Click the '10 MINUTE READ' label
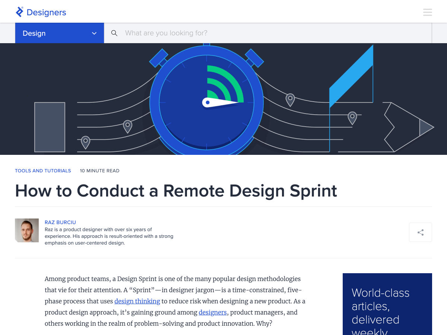The width and height of the screenshot is (447, 335). click(99, 171)
